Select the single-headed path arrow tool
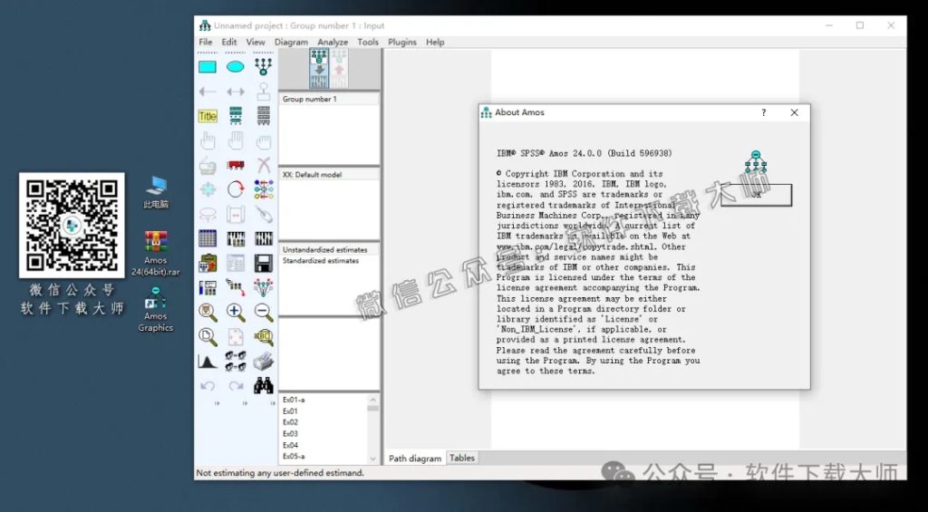Image resolution: width=928 pixels, height=512 pixels. [x=208, y=92]
